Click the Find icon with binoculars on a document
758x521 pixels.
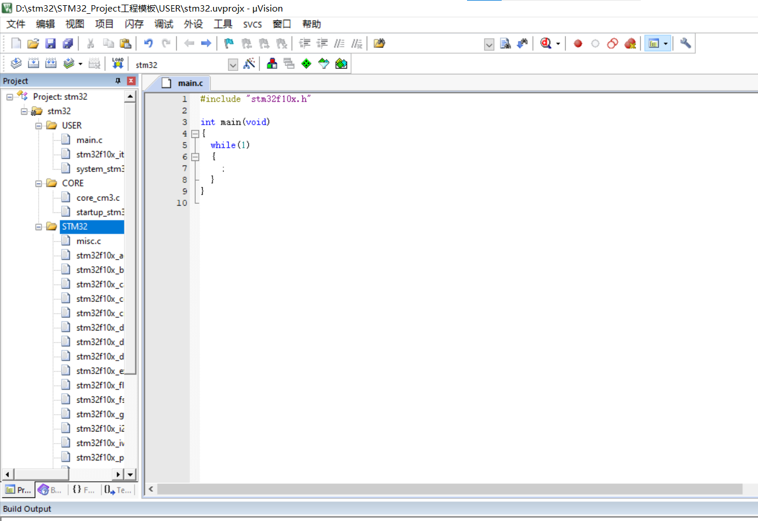coord(505,43)
